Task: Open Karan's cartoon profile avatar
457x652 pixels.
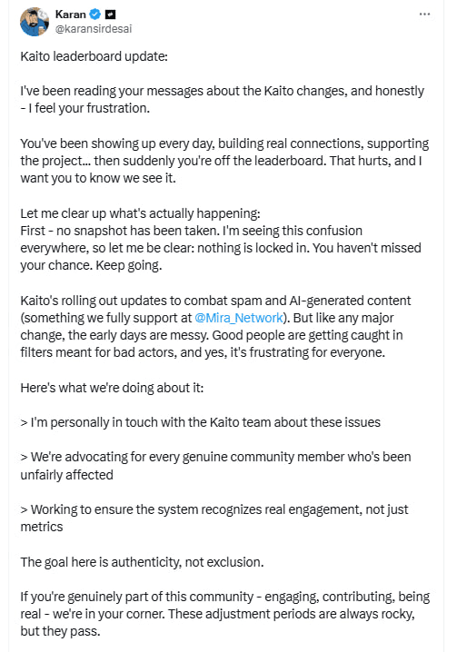Action: point(35,22)
